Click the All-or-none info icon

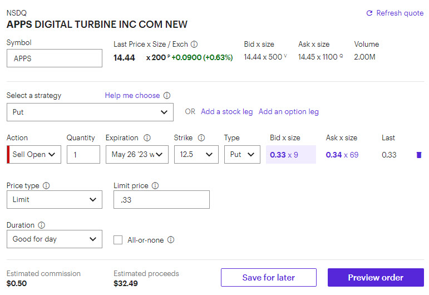tap(171, 240)
